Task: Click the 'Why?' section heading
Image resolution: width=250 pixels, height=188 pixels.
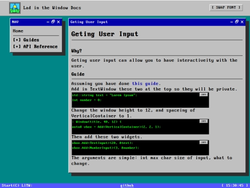Action: coord(76,51)
